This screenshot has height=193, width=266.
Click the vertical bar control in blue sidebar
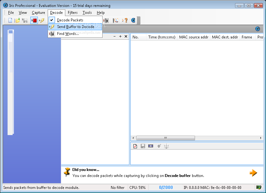pos(11,82)
